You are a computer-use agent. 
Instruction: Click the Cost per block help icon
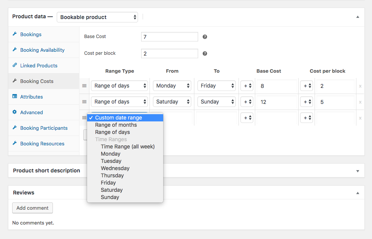coord(205,54)
